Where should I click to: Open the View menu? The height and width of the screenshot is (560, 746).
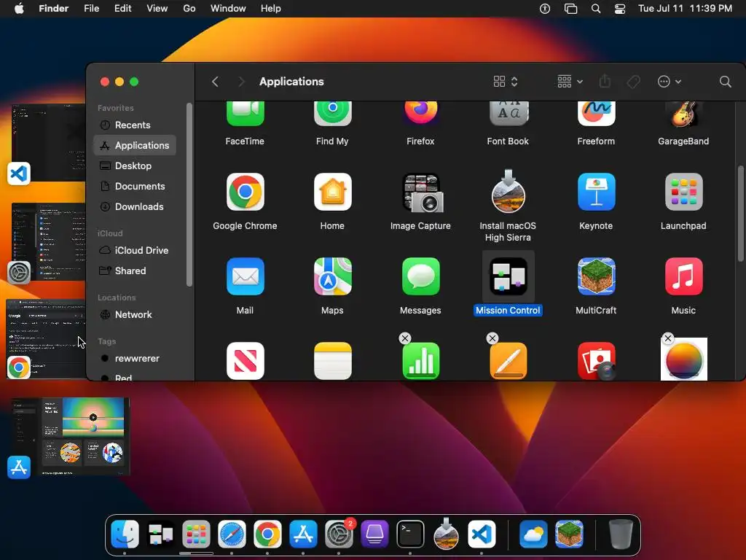click(x=157, y=9)
